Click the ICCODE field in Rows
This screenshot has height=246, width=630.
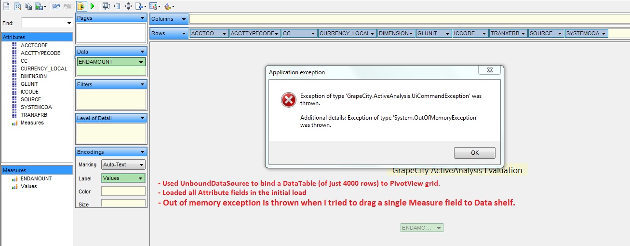click(x=471, y=33)
